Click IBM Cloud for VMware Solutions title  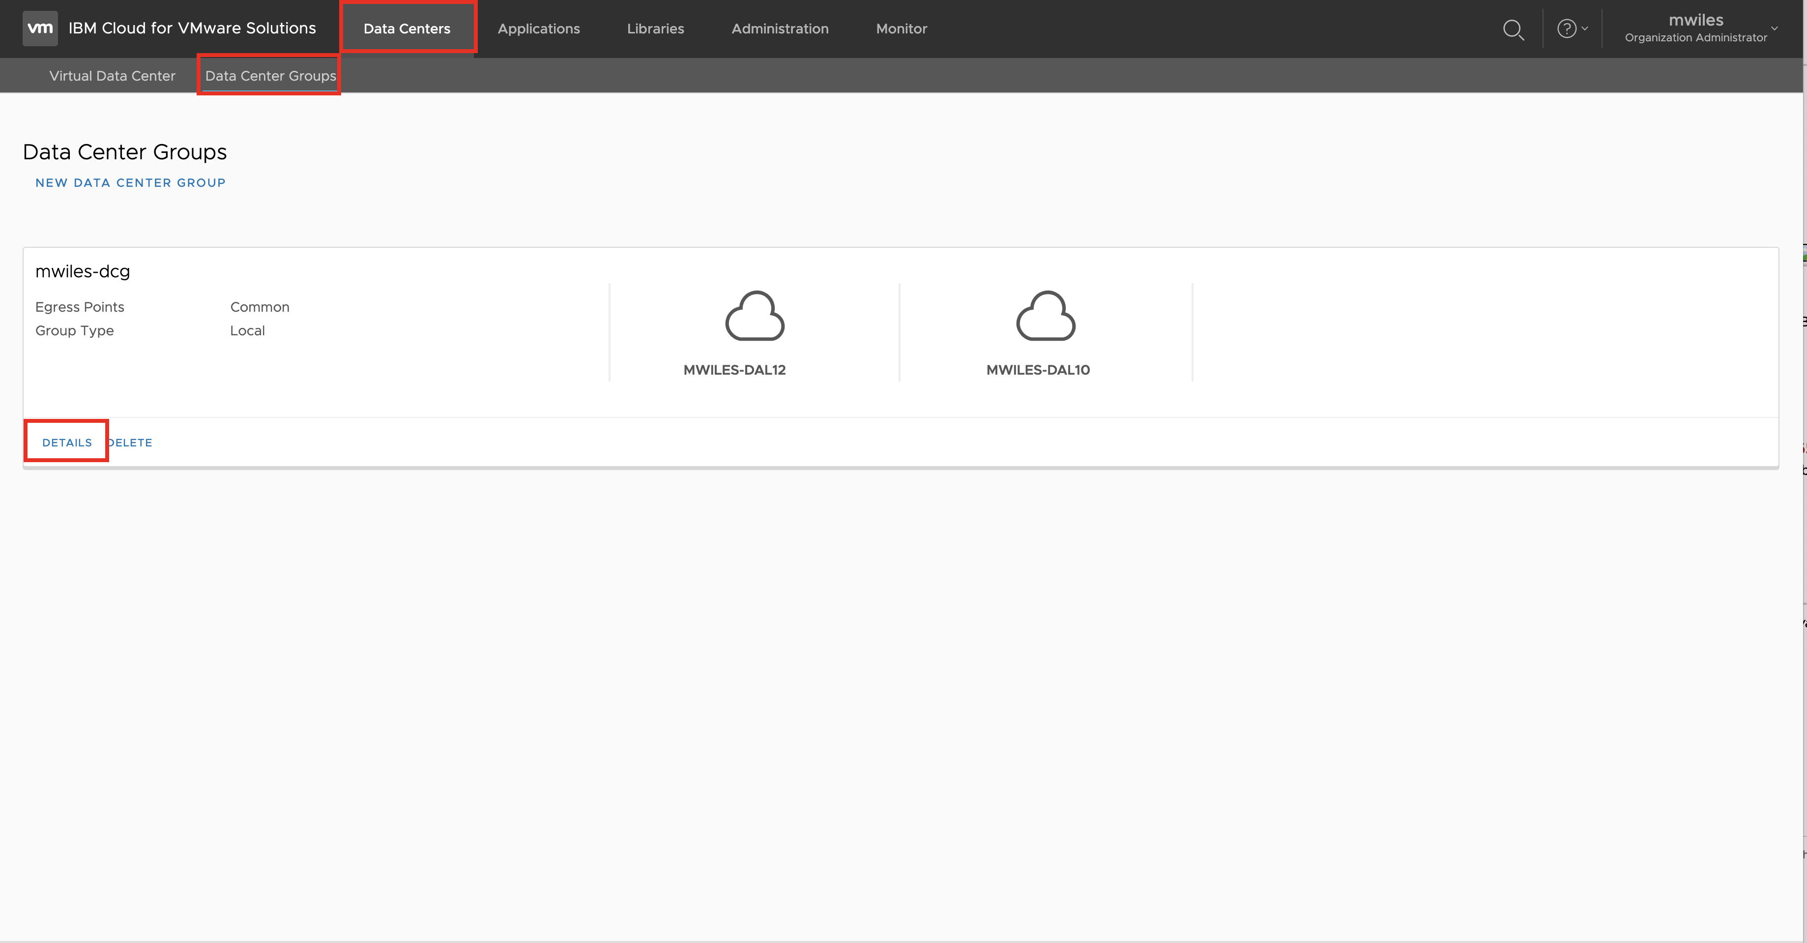click(192, 28)
